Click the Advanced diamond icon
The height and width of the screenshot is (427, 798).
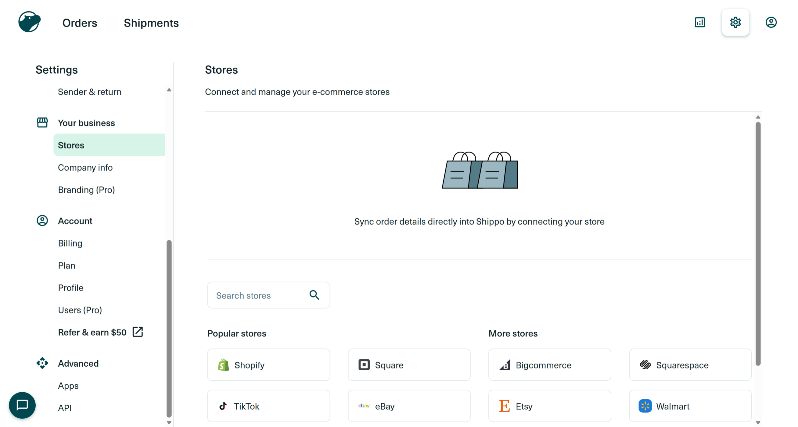42,363
